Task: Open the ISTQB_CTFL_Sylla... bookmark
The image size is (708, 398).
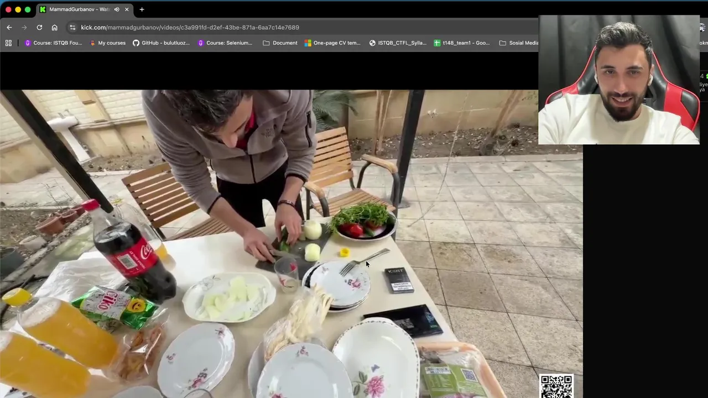Action: tap(398, 43)
